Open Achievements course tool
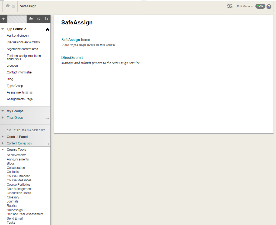 pos(17,155)
